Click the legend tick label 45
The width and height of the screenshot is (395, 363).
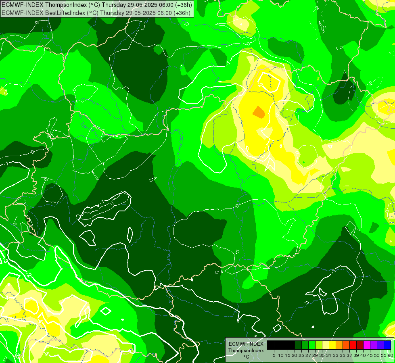(370, 355)
